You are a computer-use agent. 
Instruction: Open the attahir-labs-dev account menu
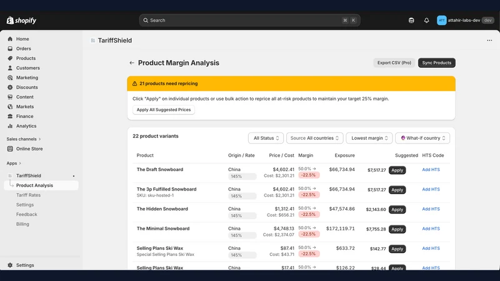(465, 21)
